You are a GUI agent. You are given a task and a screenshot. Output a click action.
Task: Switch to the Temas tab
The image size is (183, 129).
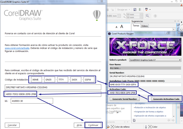tap(136, 26)
